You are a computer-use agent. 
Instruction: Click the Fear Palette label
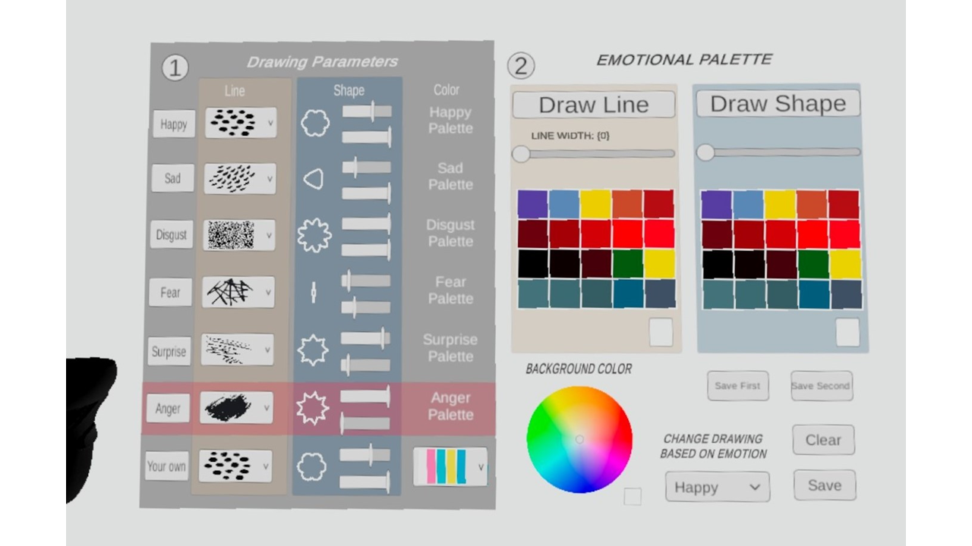pyautogui.click(x=450, y=290)
